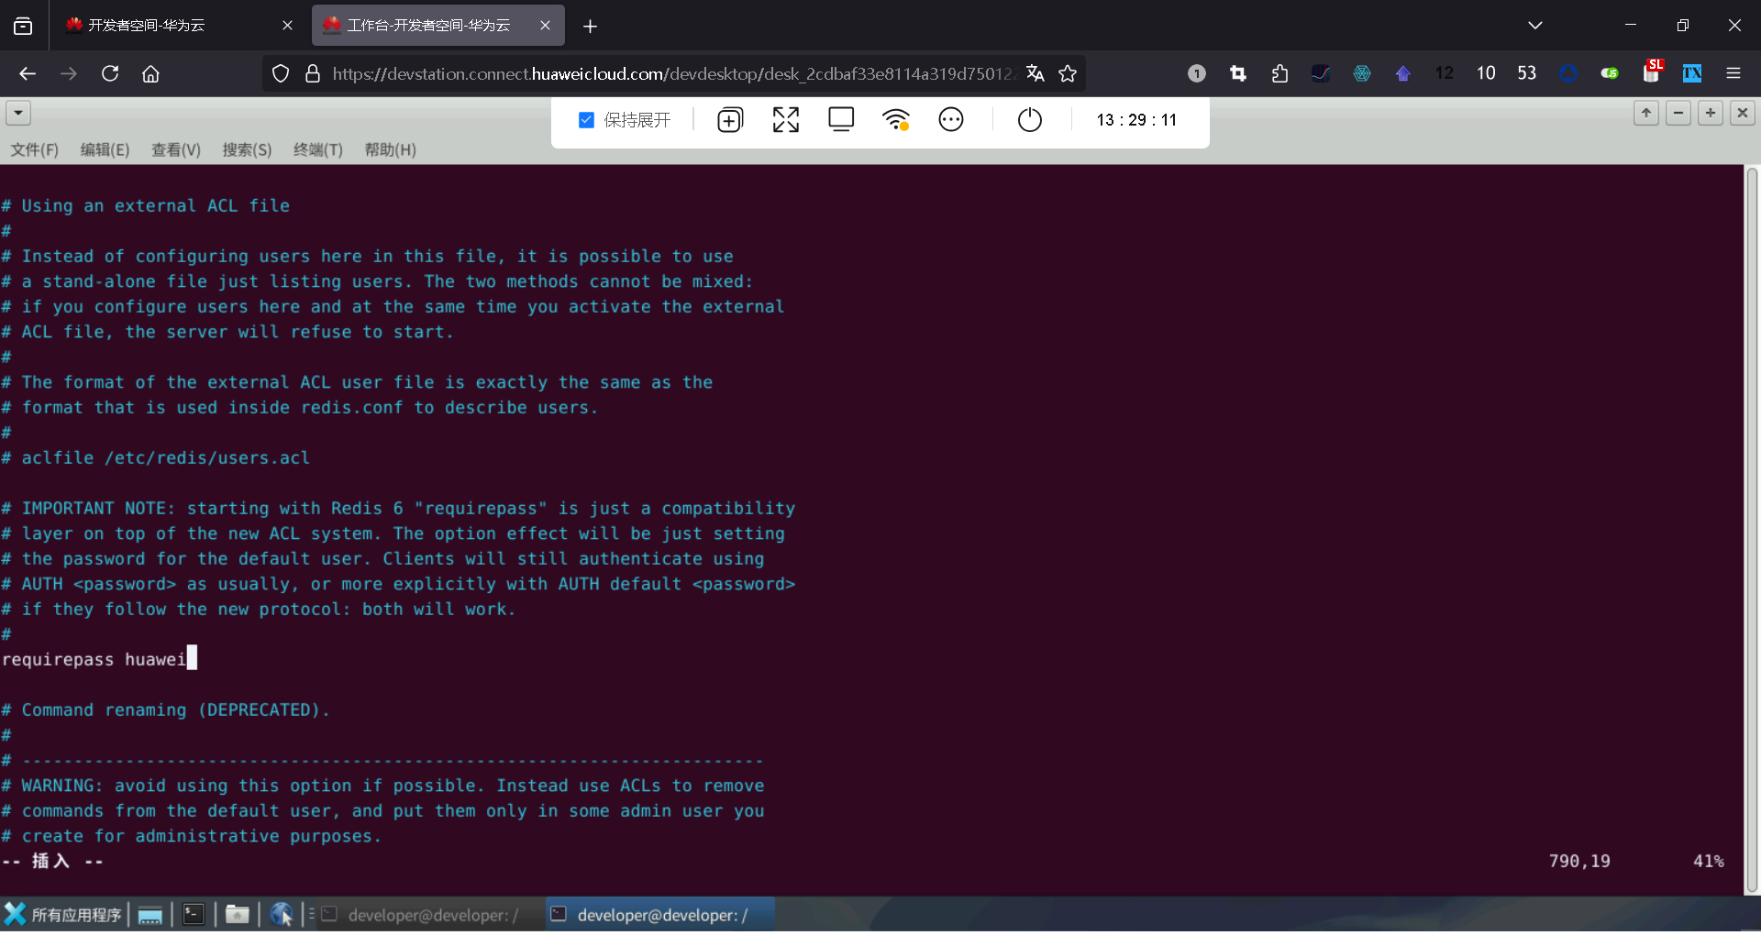The image size is (1761, 935).
Task: Click the '-- 插入 --' mode indicator
Action: (52, 861)
